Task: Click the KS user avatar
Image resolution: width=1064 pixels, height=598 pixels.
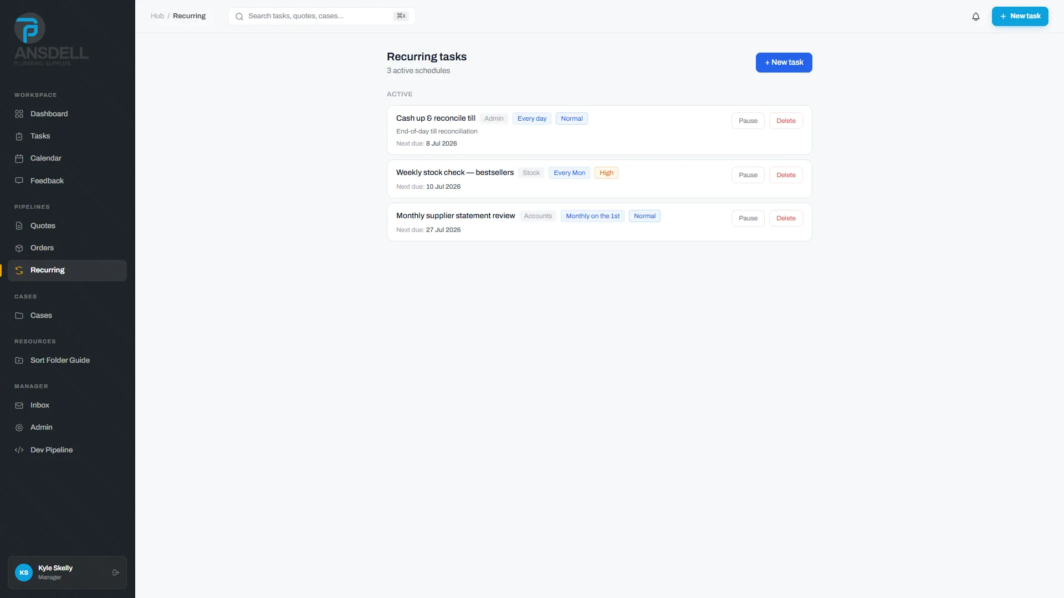Action: coord(24,573)
